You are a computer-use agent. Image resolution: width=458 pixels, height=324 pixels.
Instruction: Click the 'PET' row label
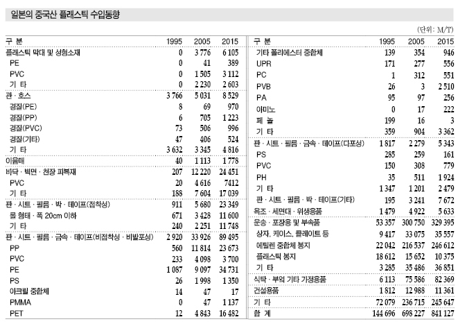(x=17, y=314)
